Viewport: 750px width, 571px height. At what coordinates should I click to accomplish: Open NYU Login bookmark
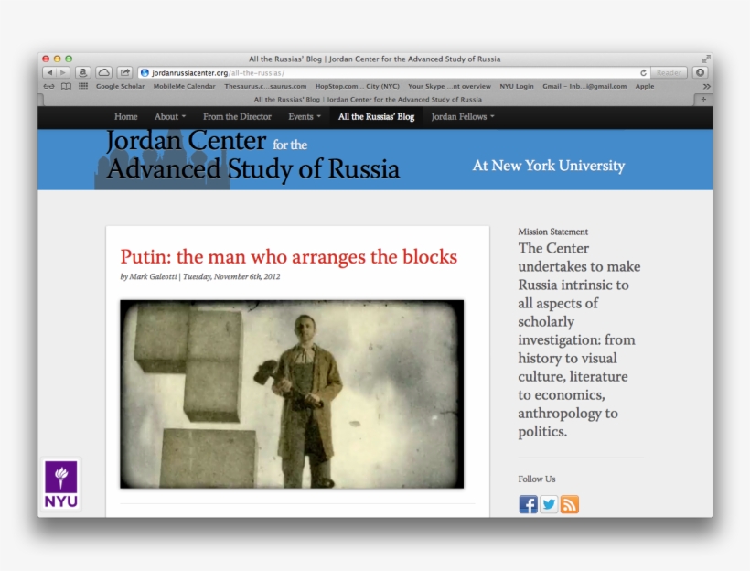516,87
